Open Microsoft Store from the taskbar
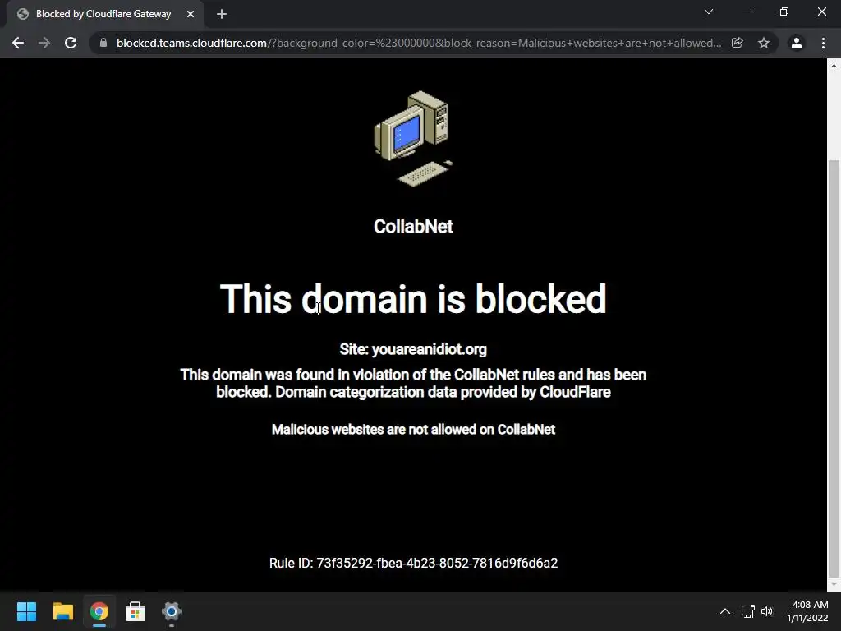841x631 pixels. click(136, 611)
